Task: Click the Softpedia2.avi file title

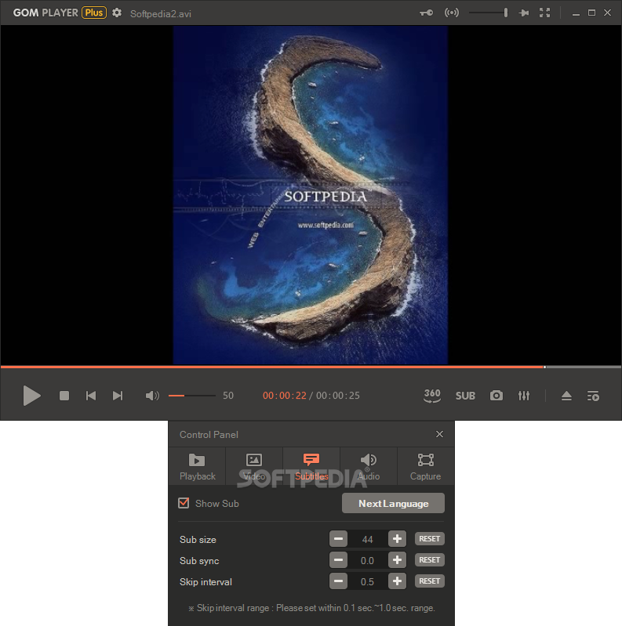Action: point(161,14)
